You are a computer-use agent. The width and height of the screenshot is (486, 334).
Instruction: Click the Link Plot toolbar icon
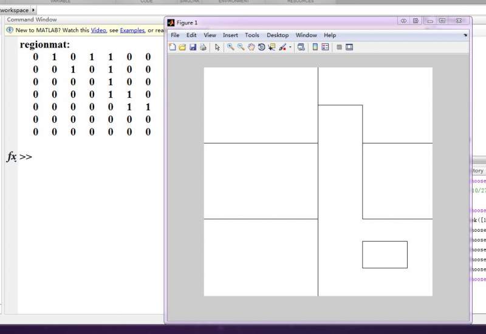[301, 47]
